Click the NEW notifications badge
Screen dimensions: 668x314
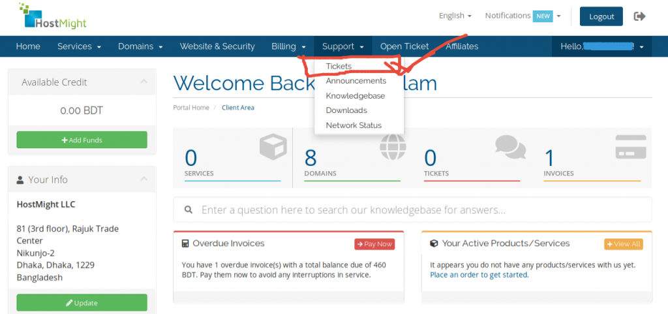click(543, 16)
